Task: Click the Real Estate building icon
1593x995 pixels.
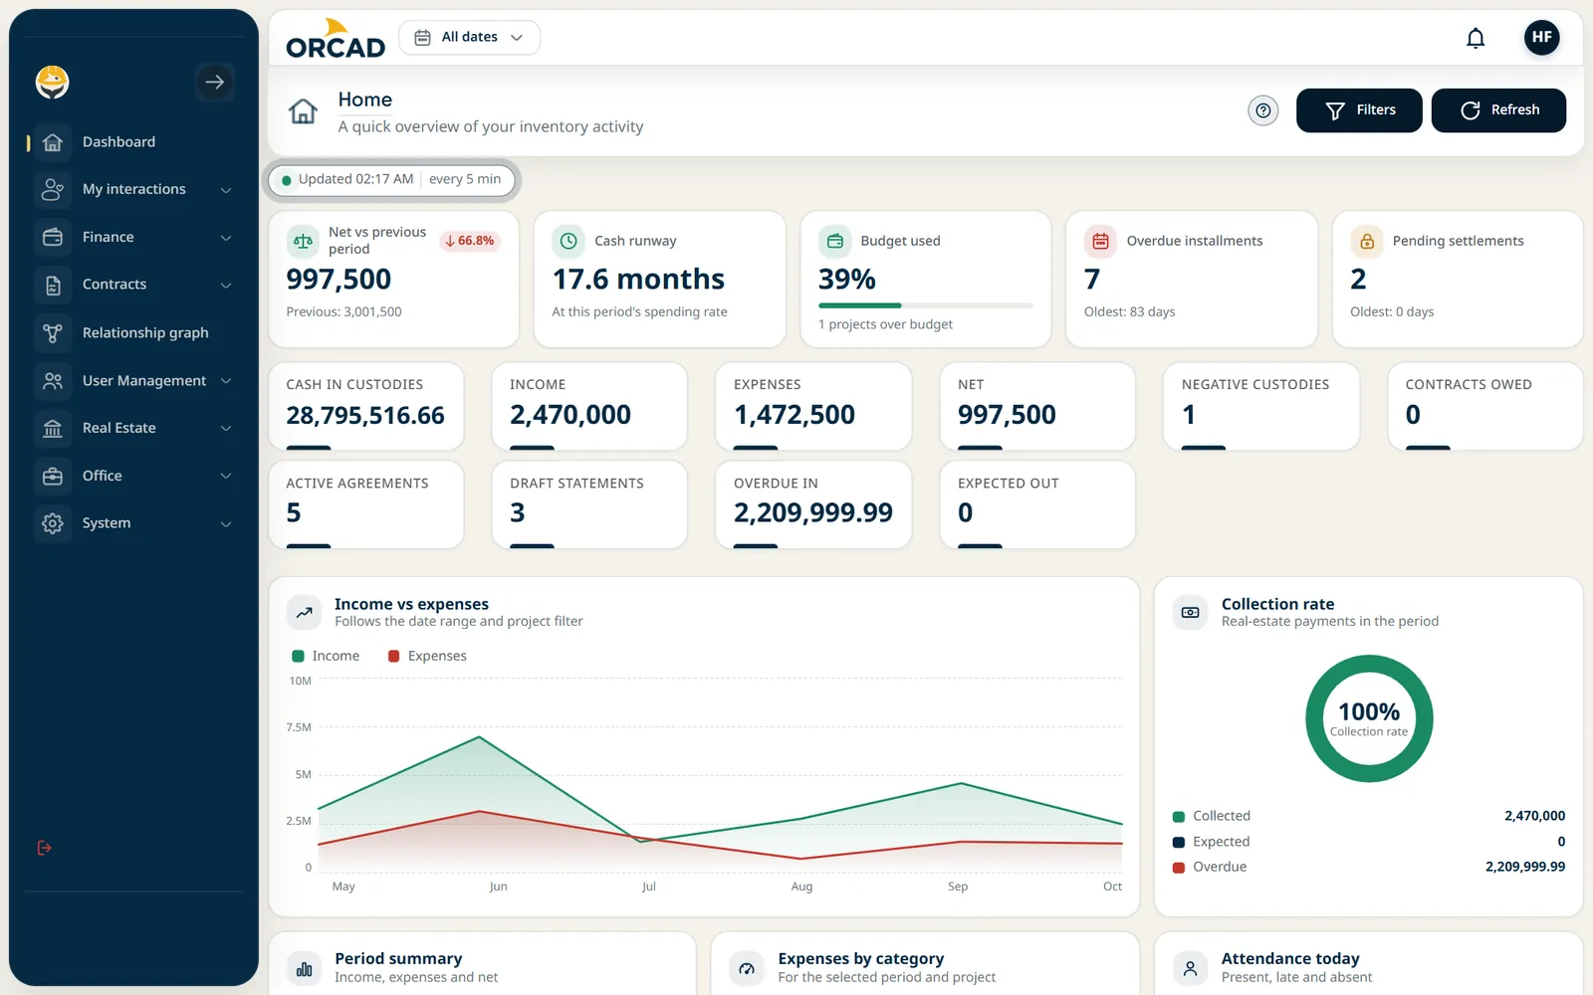Action: pyautogui.click(x=53, y=429)
